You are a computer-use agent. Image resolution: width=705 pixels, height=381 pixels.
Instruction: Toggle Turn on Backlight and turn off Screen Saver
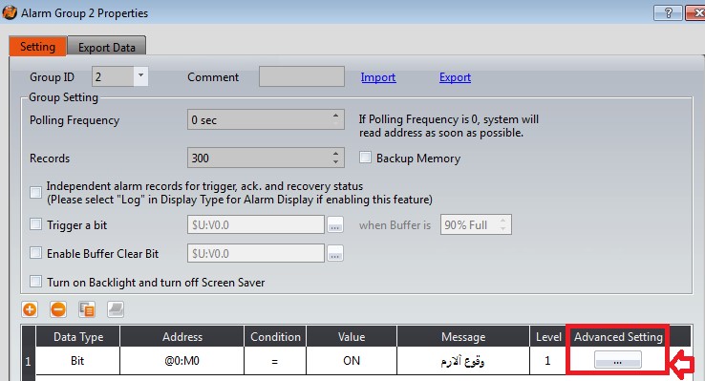(x=35, y=282)
